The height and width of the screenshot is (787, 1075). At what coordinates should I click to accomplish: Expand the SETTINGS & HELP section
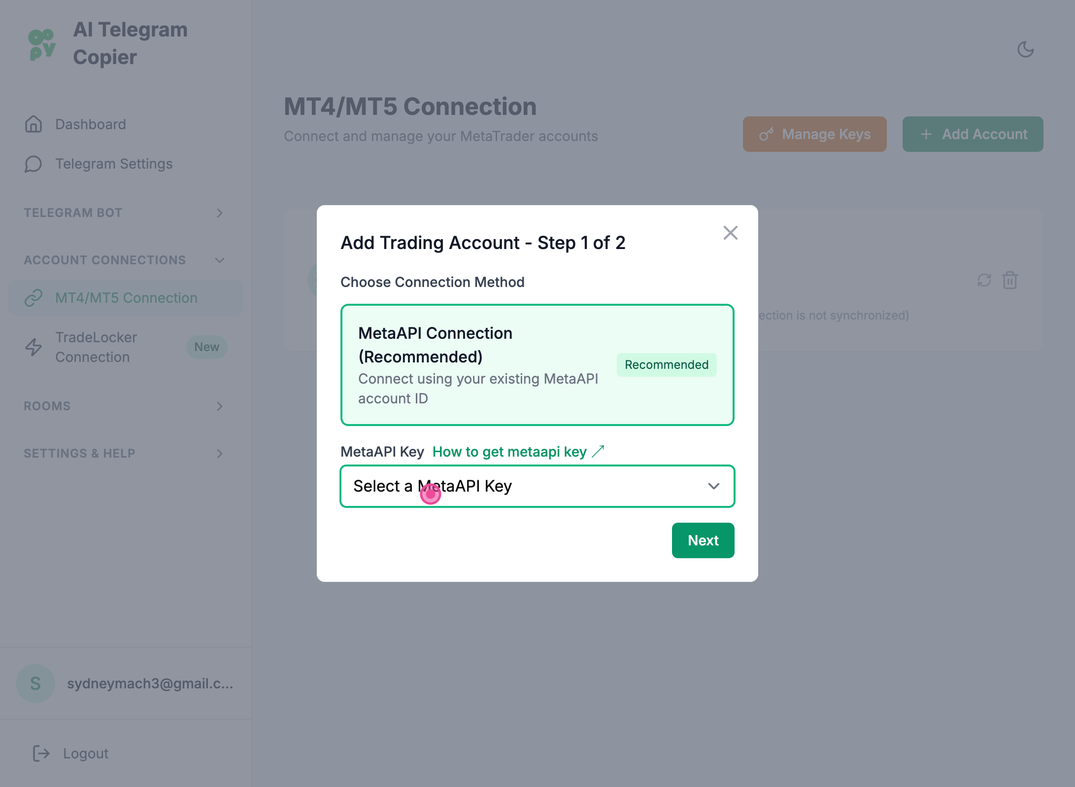pyautogui.click(x=123, y=454)
